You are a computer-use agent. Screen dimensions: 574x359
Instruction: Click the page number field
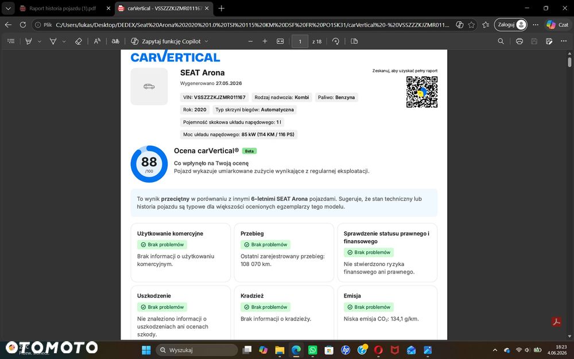(x=300, y=41)
